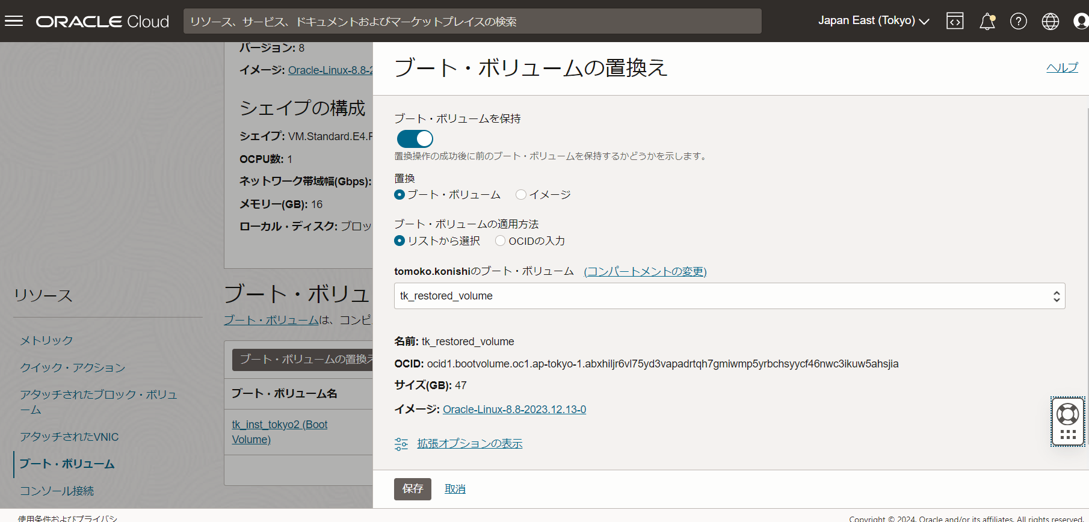Open the background Oracle-Linux-8.8 image link

pos(330,70)
